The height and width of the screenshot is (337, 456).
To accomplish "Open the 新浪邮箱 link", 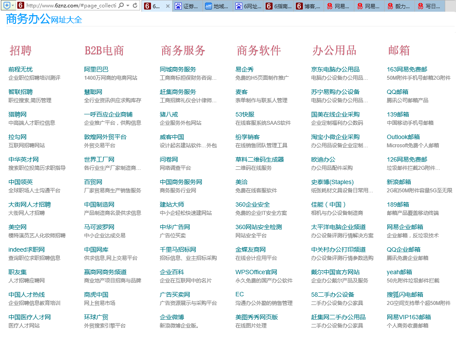I will point(398,182).
